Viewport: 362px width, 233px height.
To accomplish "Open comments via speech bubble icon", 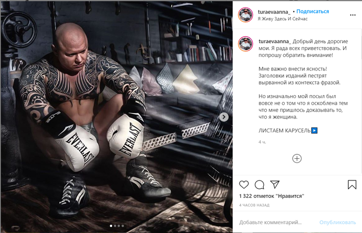I will click(x=259, y=184).
